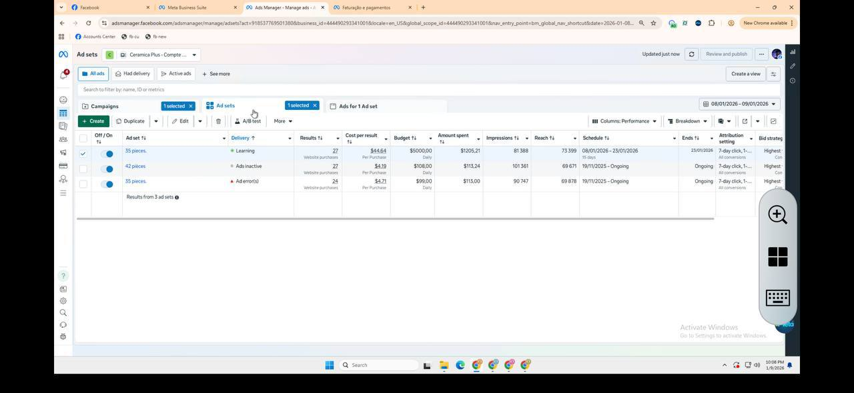Select the Active ads filter tab
The image size is (854, 393).
point(176,74)
